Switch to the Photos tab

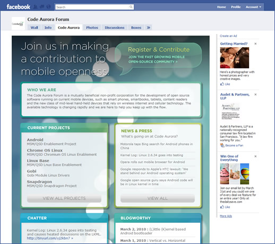click(x=92, y=28)
